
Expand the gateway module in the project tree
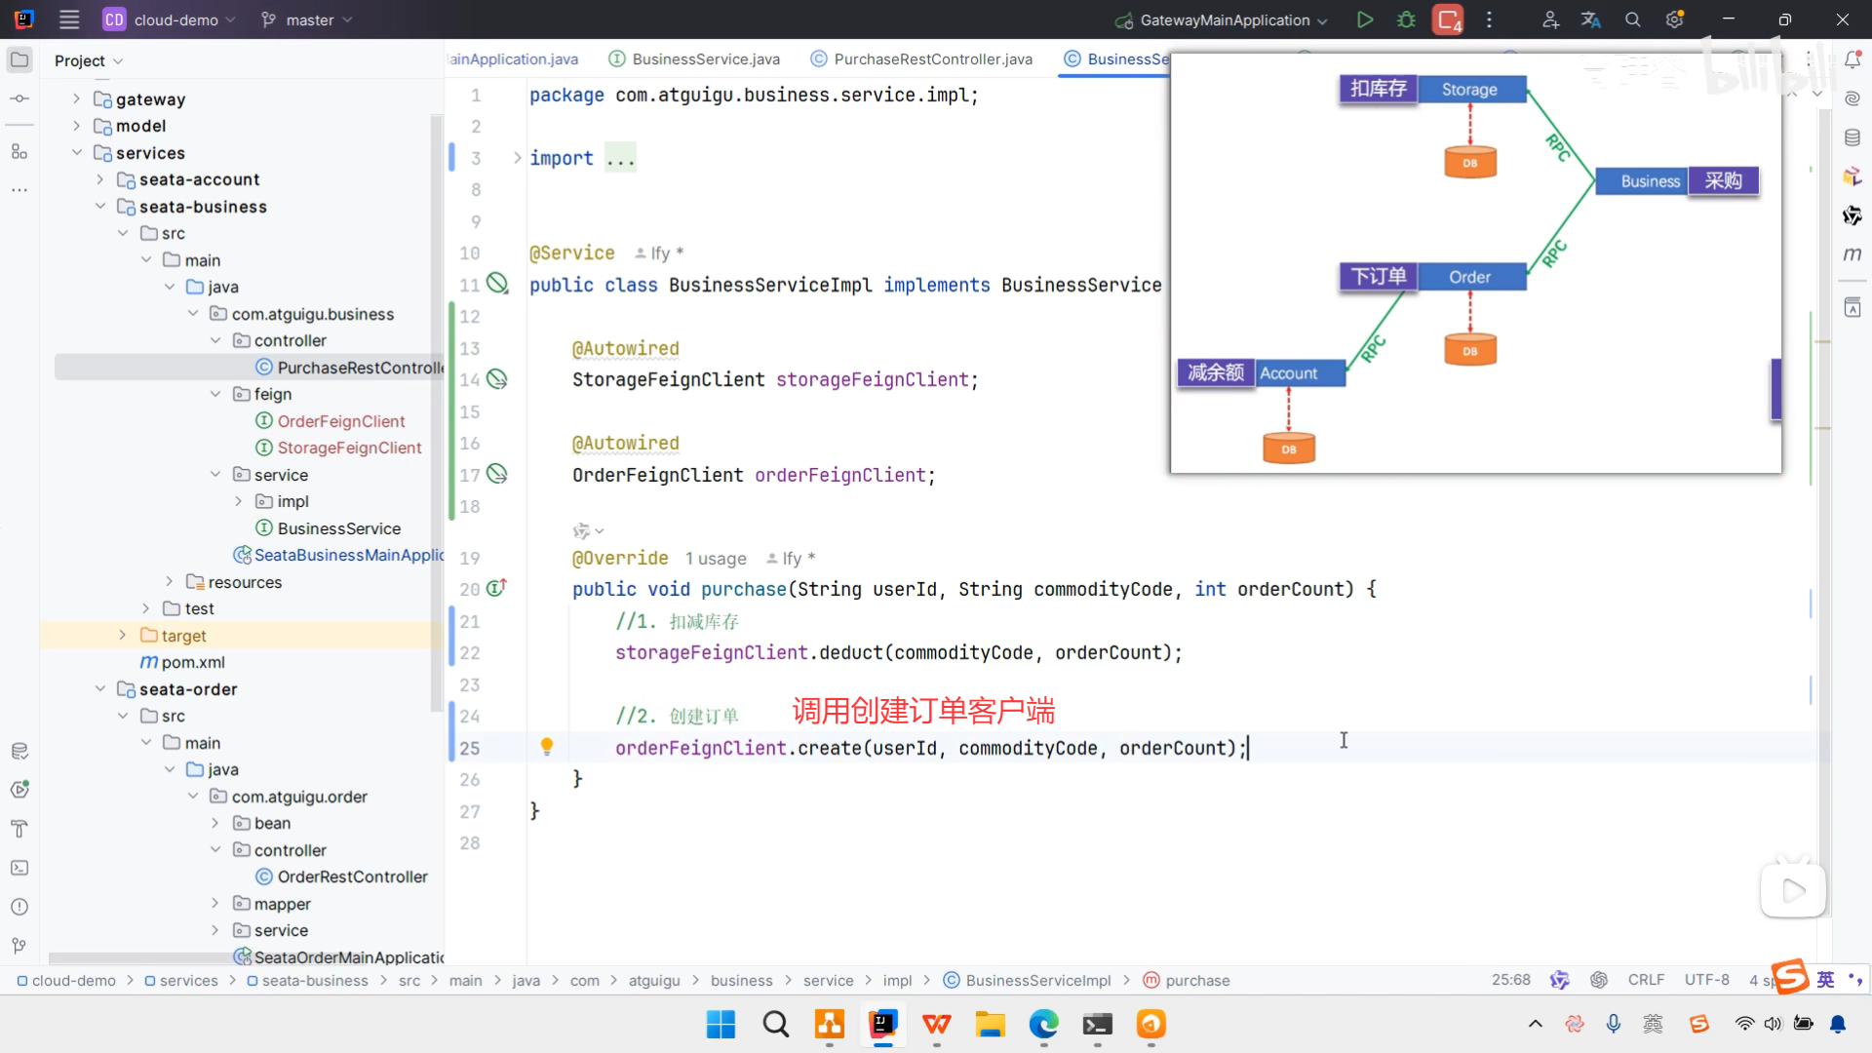point(77,98)
